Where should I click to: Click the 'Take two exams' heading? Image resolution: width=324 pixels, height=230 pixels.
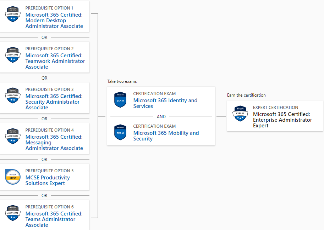click(x=122, y=81)
